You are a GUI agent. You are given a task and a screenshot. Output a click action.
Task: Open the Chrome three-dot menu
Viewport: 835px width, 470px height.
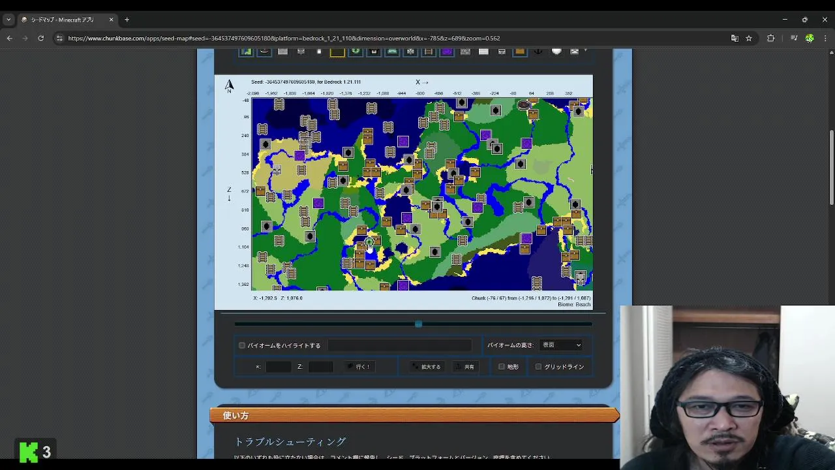[x=826, y=39]
